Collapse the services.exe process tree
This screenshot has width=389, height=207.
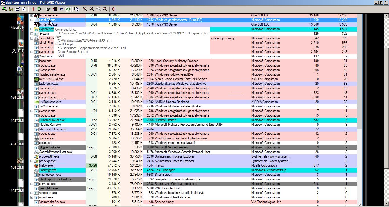tap(32, 184)
